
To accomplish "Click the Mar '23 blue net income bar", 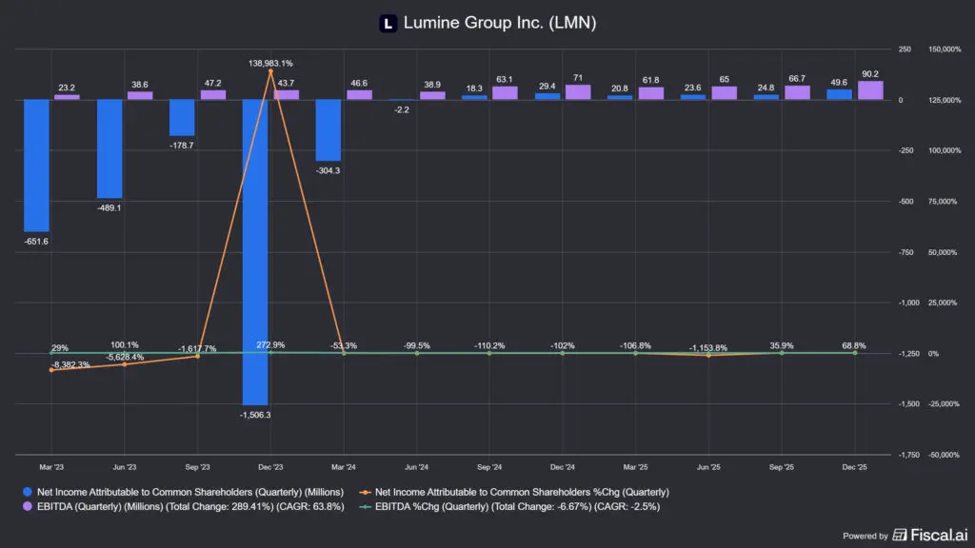I will point(37,166).
